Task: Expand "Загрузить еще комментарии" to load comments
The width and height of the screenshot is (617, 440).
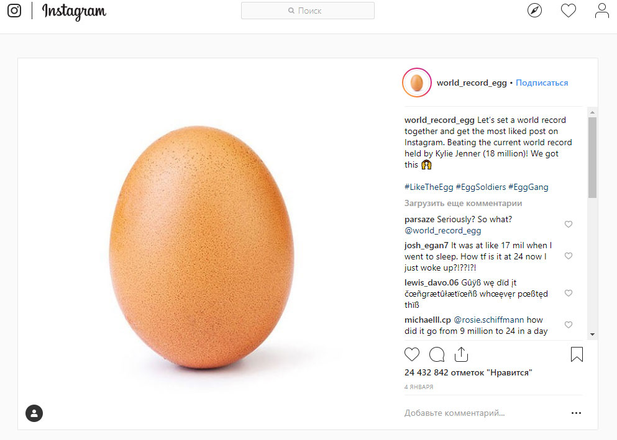Action: [463, 204]
